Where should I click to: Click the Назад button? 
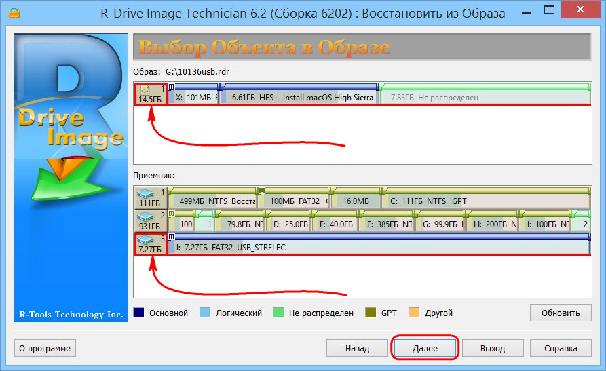(x=357, y=348)
